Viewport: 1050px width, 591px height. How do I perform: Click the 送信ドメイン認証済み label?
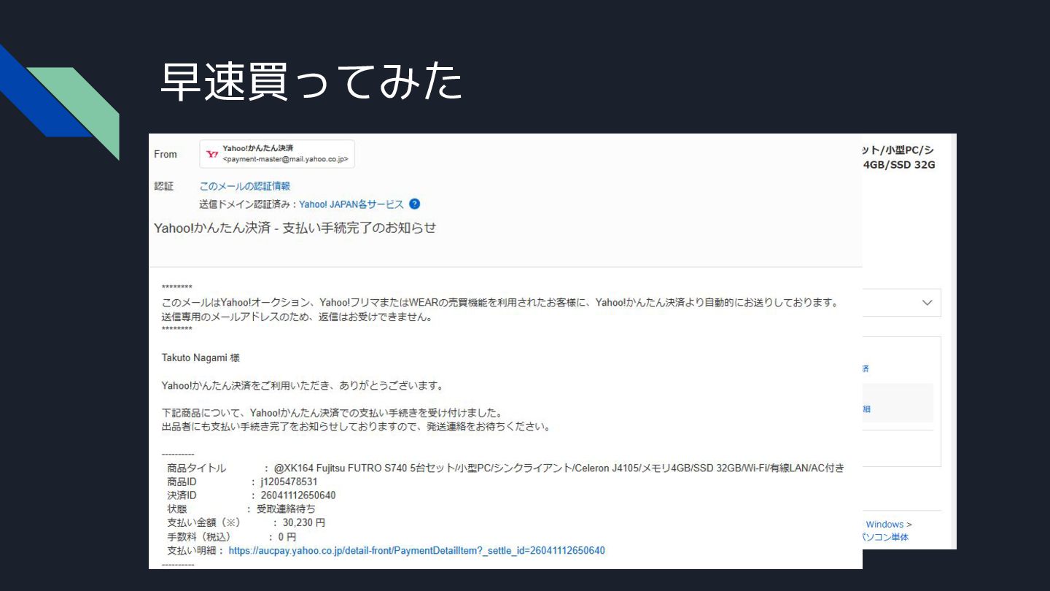pyautogui.click(x=246, y=204)
